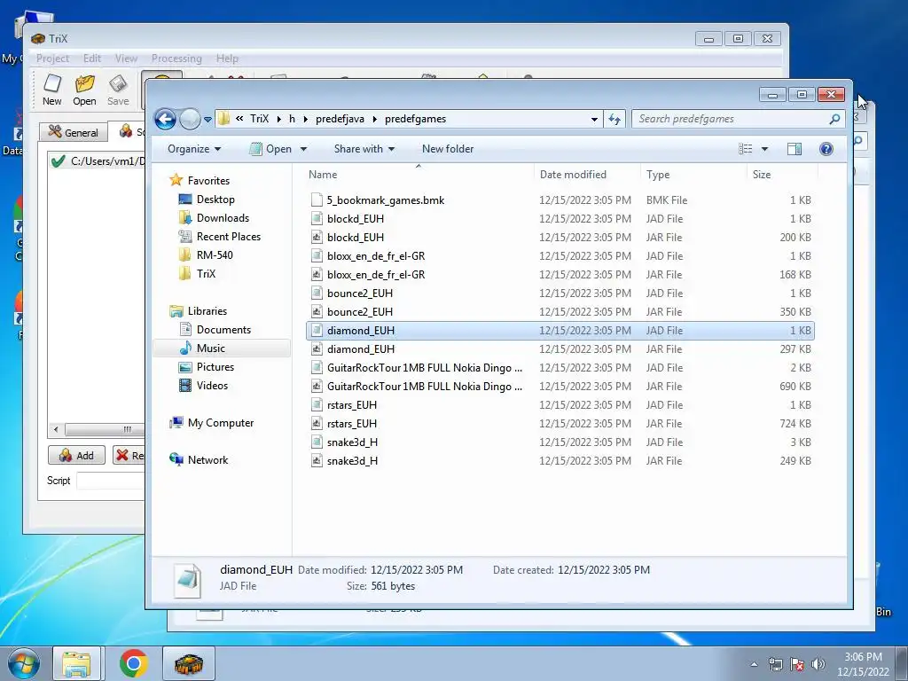Open the Project menu in TriX
The image size is (908, 681).
tap(52, 59)
